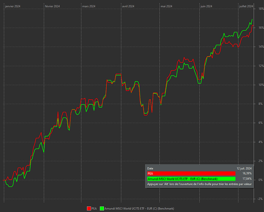
Task: Click the 18% y-axis label
Action: coord(261,8)
